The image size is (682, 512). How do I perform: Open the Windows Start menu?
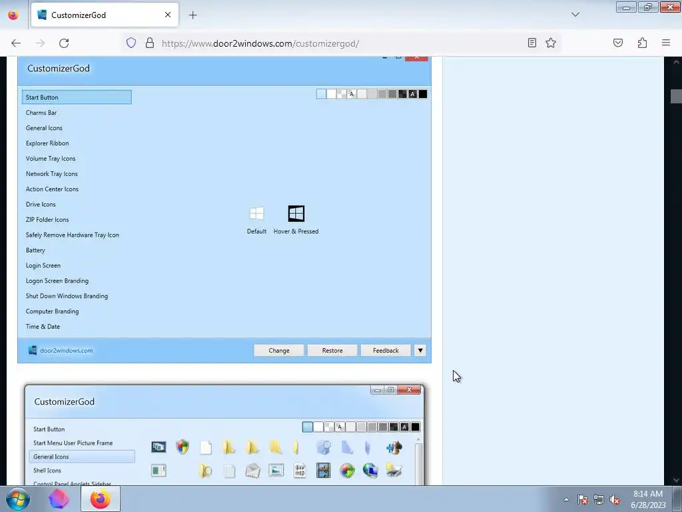click(x=18, y=499)
